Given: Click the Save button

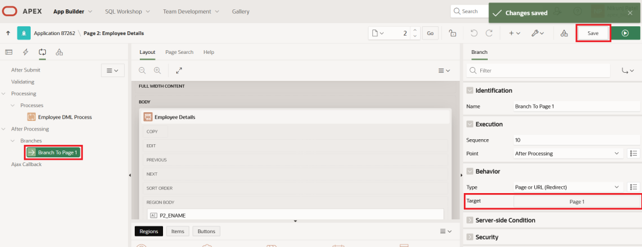Looking at the screenshot, I should tap(593, 33).
